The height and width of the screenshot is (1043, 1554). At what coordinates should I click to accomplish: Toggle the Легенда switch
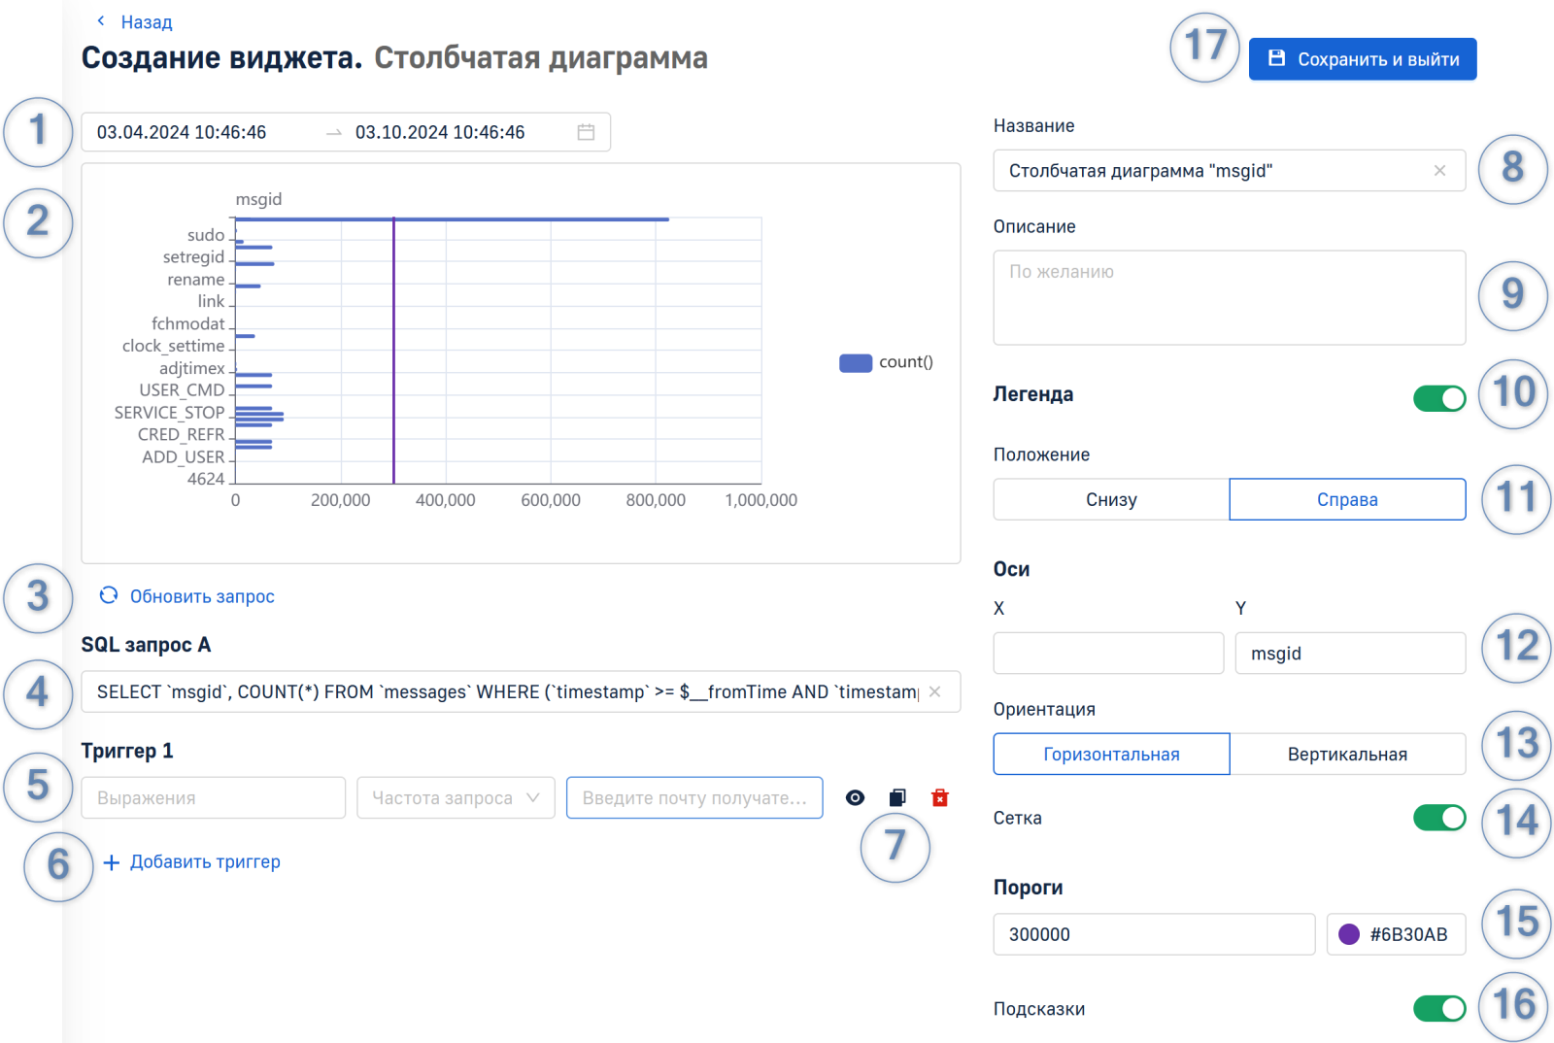[1438, 398]
